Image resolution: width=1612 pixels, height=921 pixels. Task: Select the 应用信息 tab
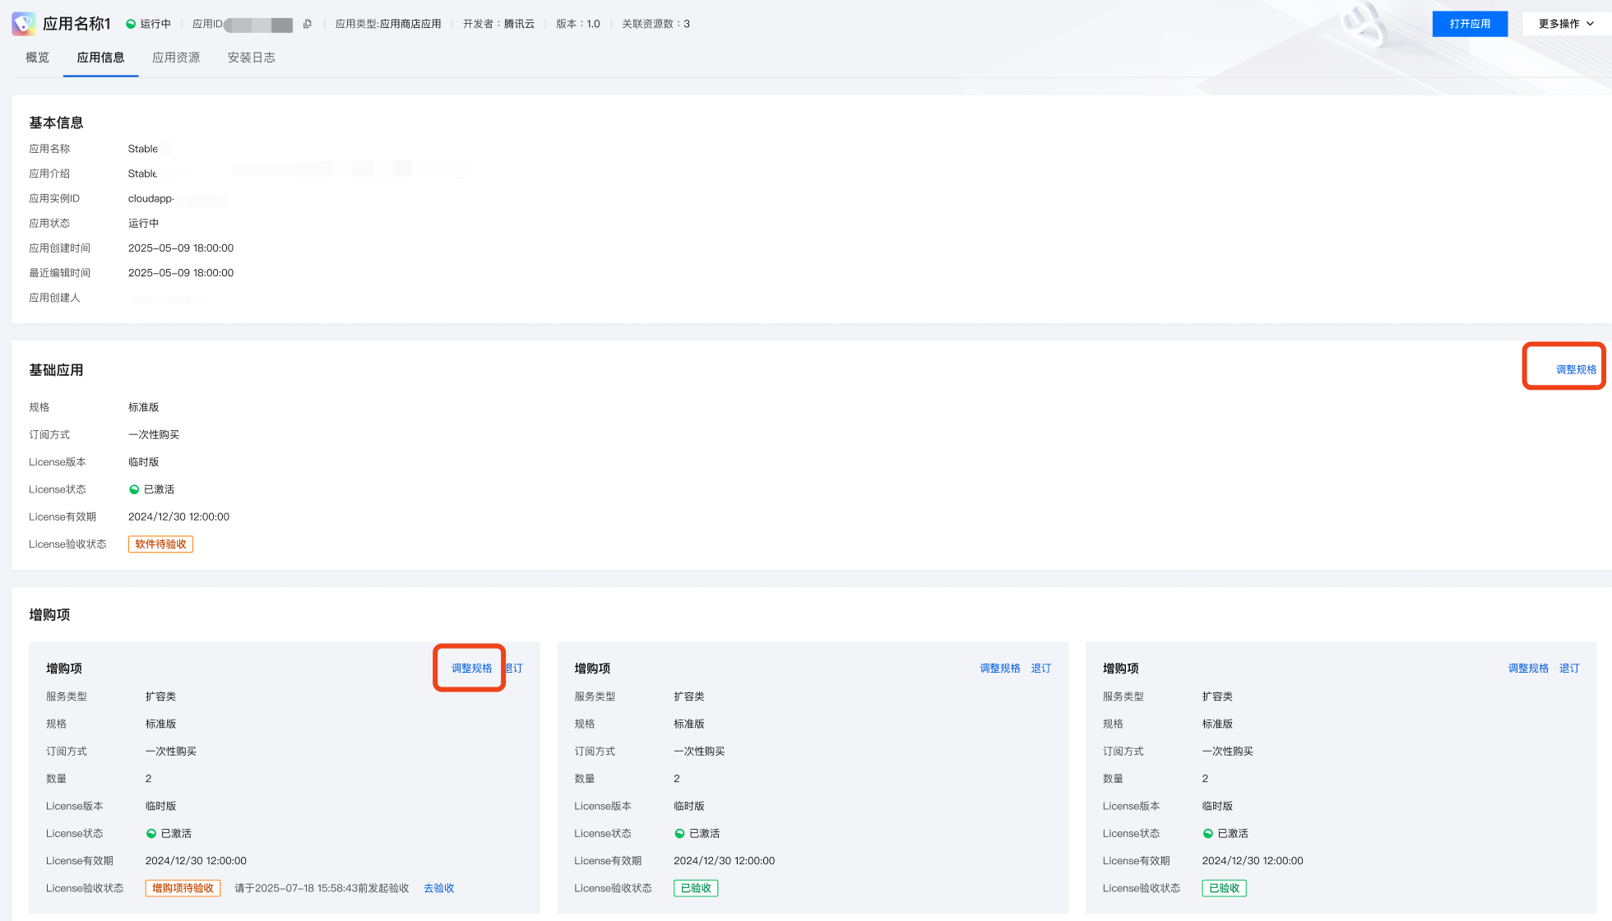pyautogui.click(x=100, y=58)
